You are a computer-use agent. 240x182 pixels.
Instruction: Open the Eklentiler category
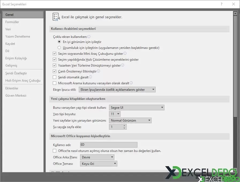coord(23,88)
